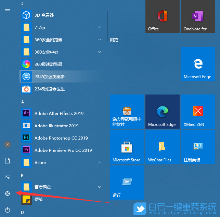This screenshot has height=217, width=220.
Task: Open the Settings gear in sidebar
Action: (x=8, y=193)
